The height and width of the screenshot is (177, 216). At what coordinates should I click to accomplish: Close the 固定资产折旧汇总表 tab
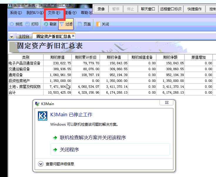click(x=73, y=36)
